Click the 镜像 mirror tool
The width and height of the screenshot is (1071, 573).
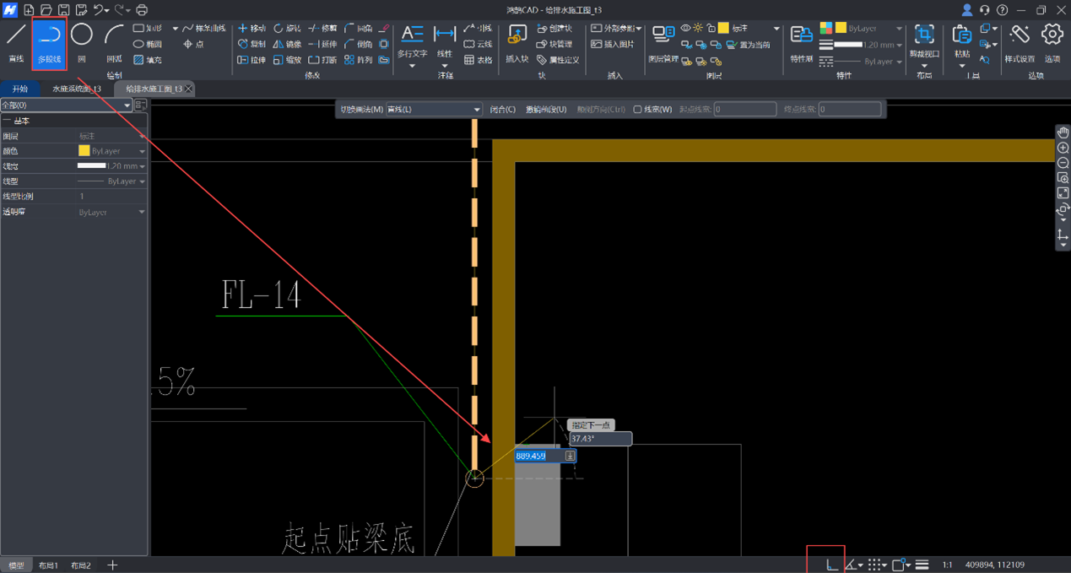287,44
